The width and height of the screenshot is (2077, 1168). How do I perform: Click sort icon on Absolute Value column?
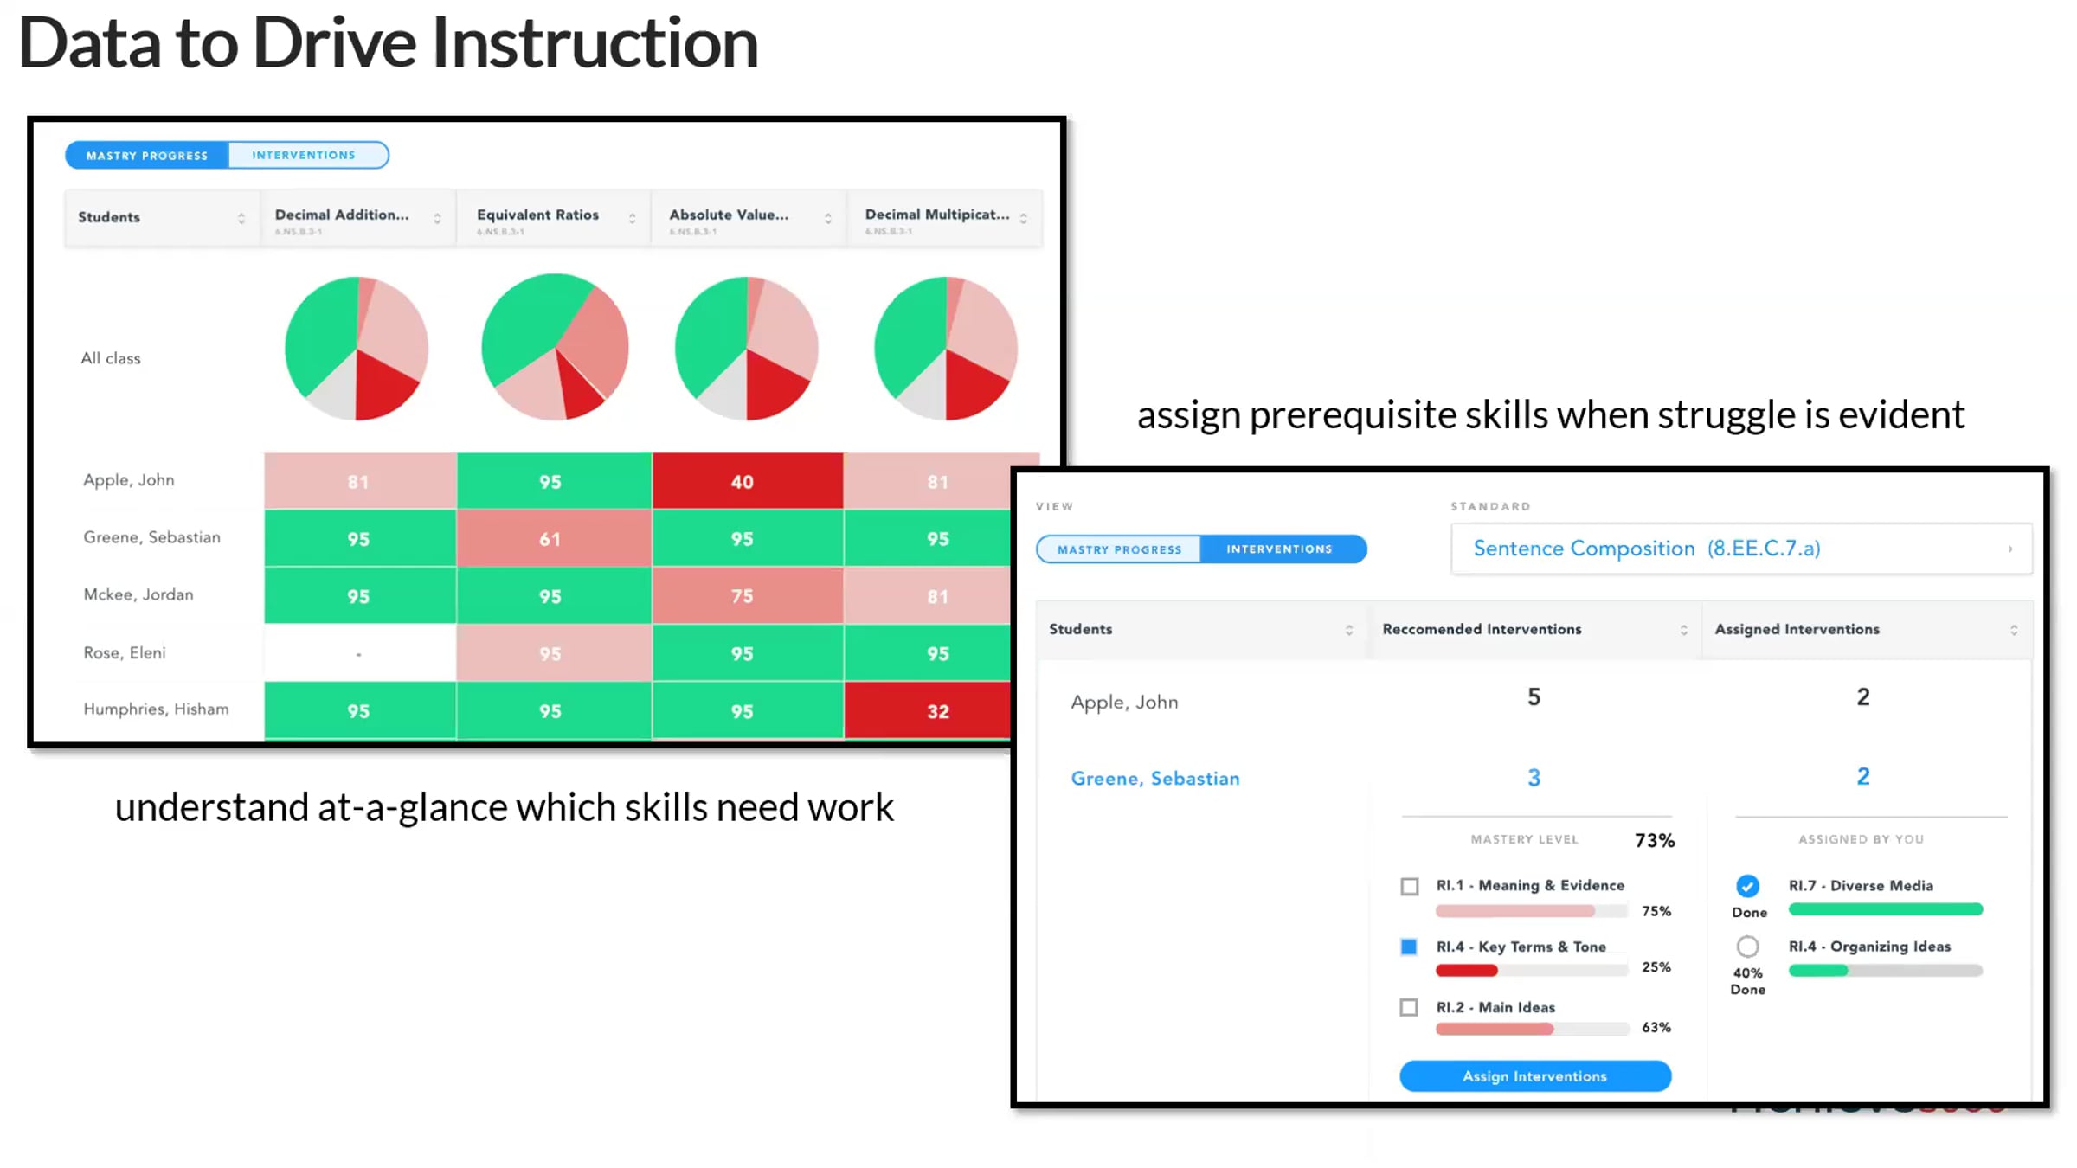828,219
